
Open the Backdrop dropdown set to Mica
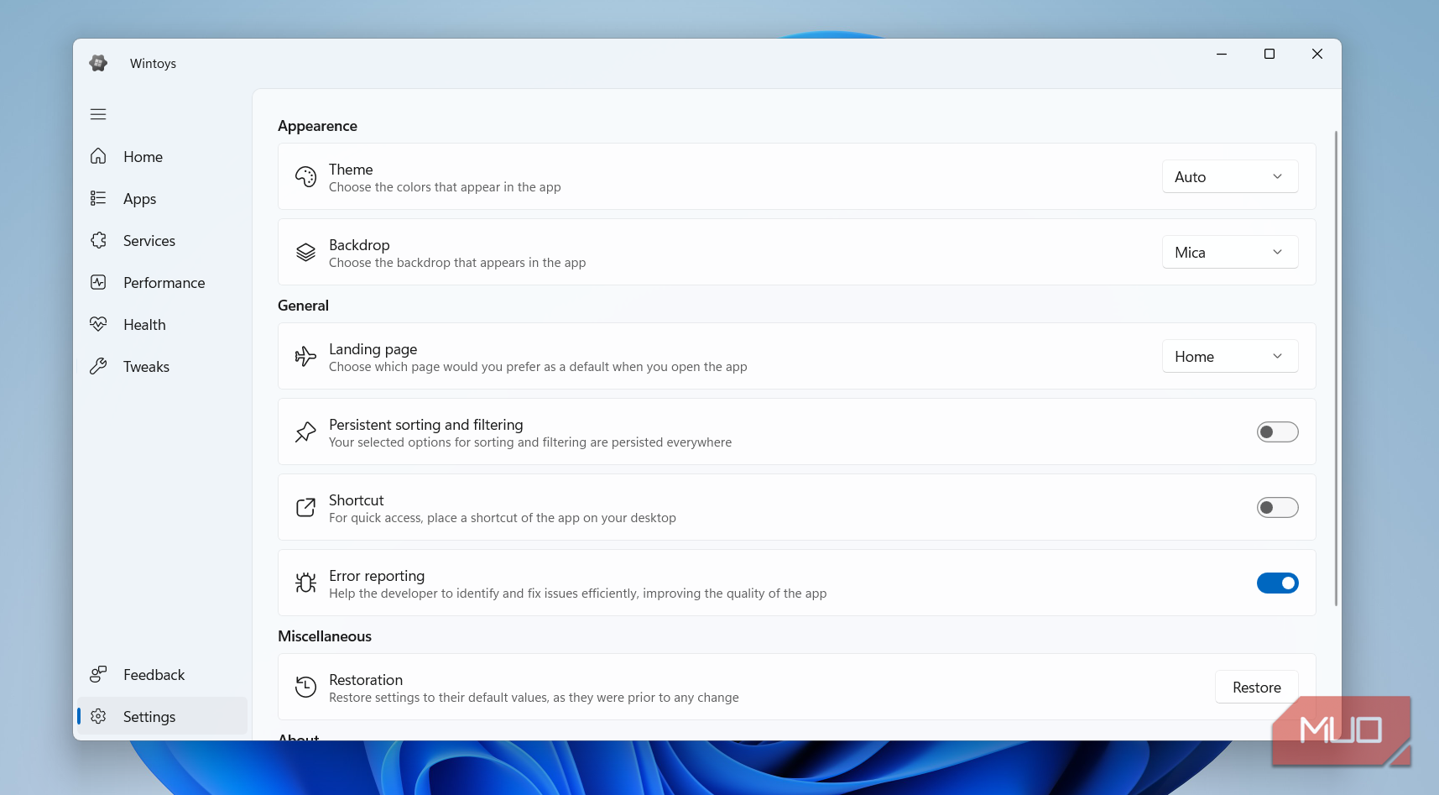(1230, 252)
